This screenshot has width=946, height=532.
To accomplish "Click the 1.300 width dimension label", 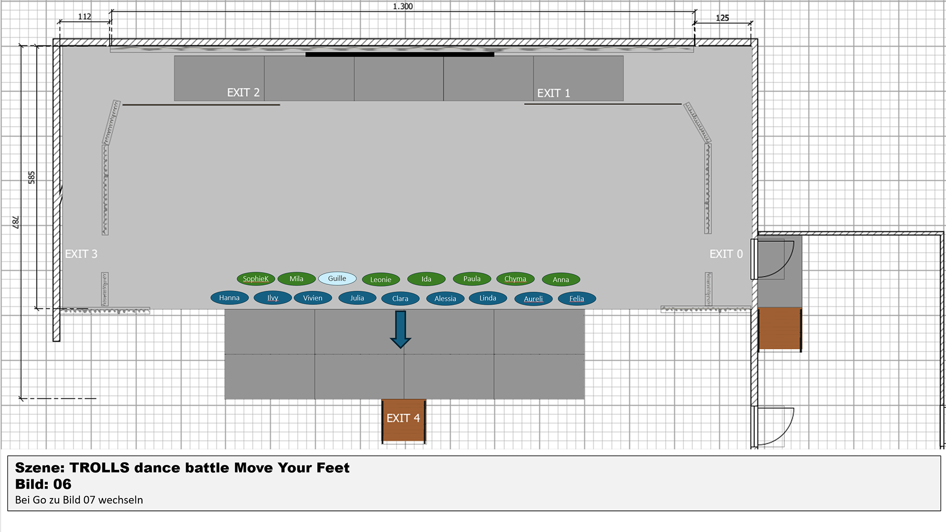I will [403, 6].
